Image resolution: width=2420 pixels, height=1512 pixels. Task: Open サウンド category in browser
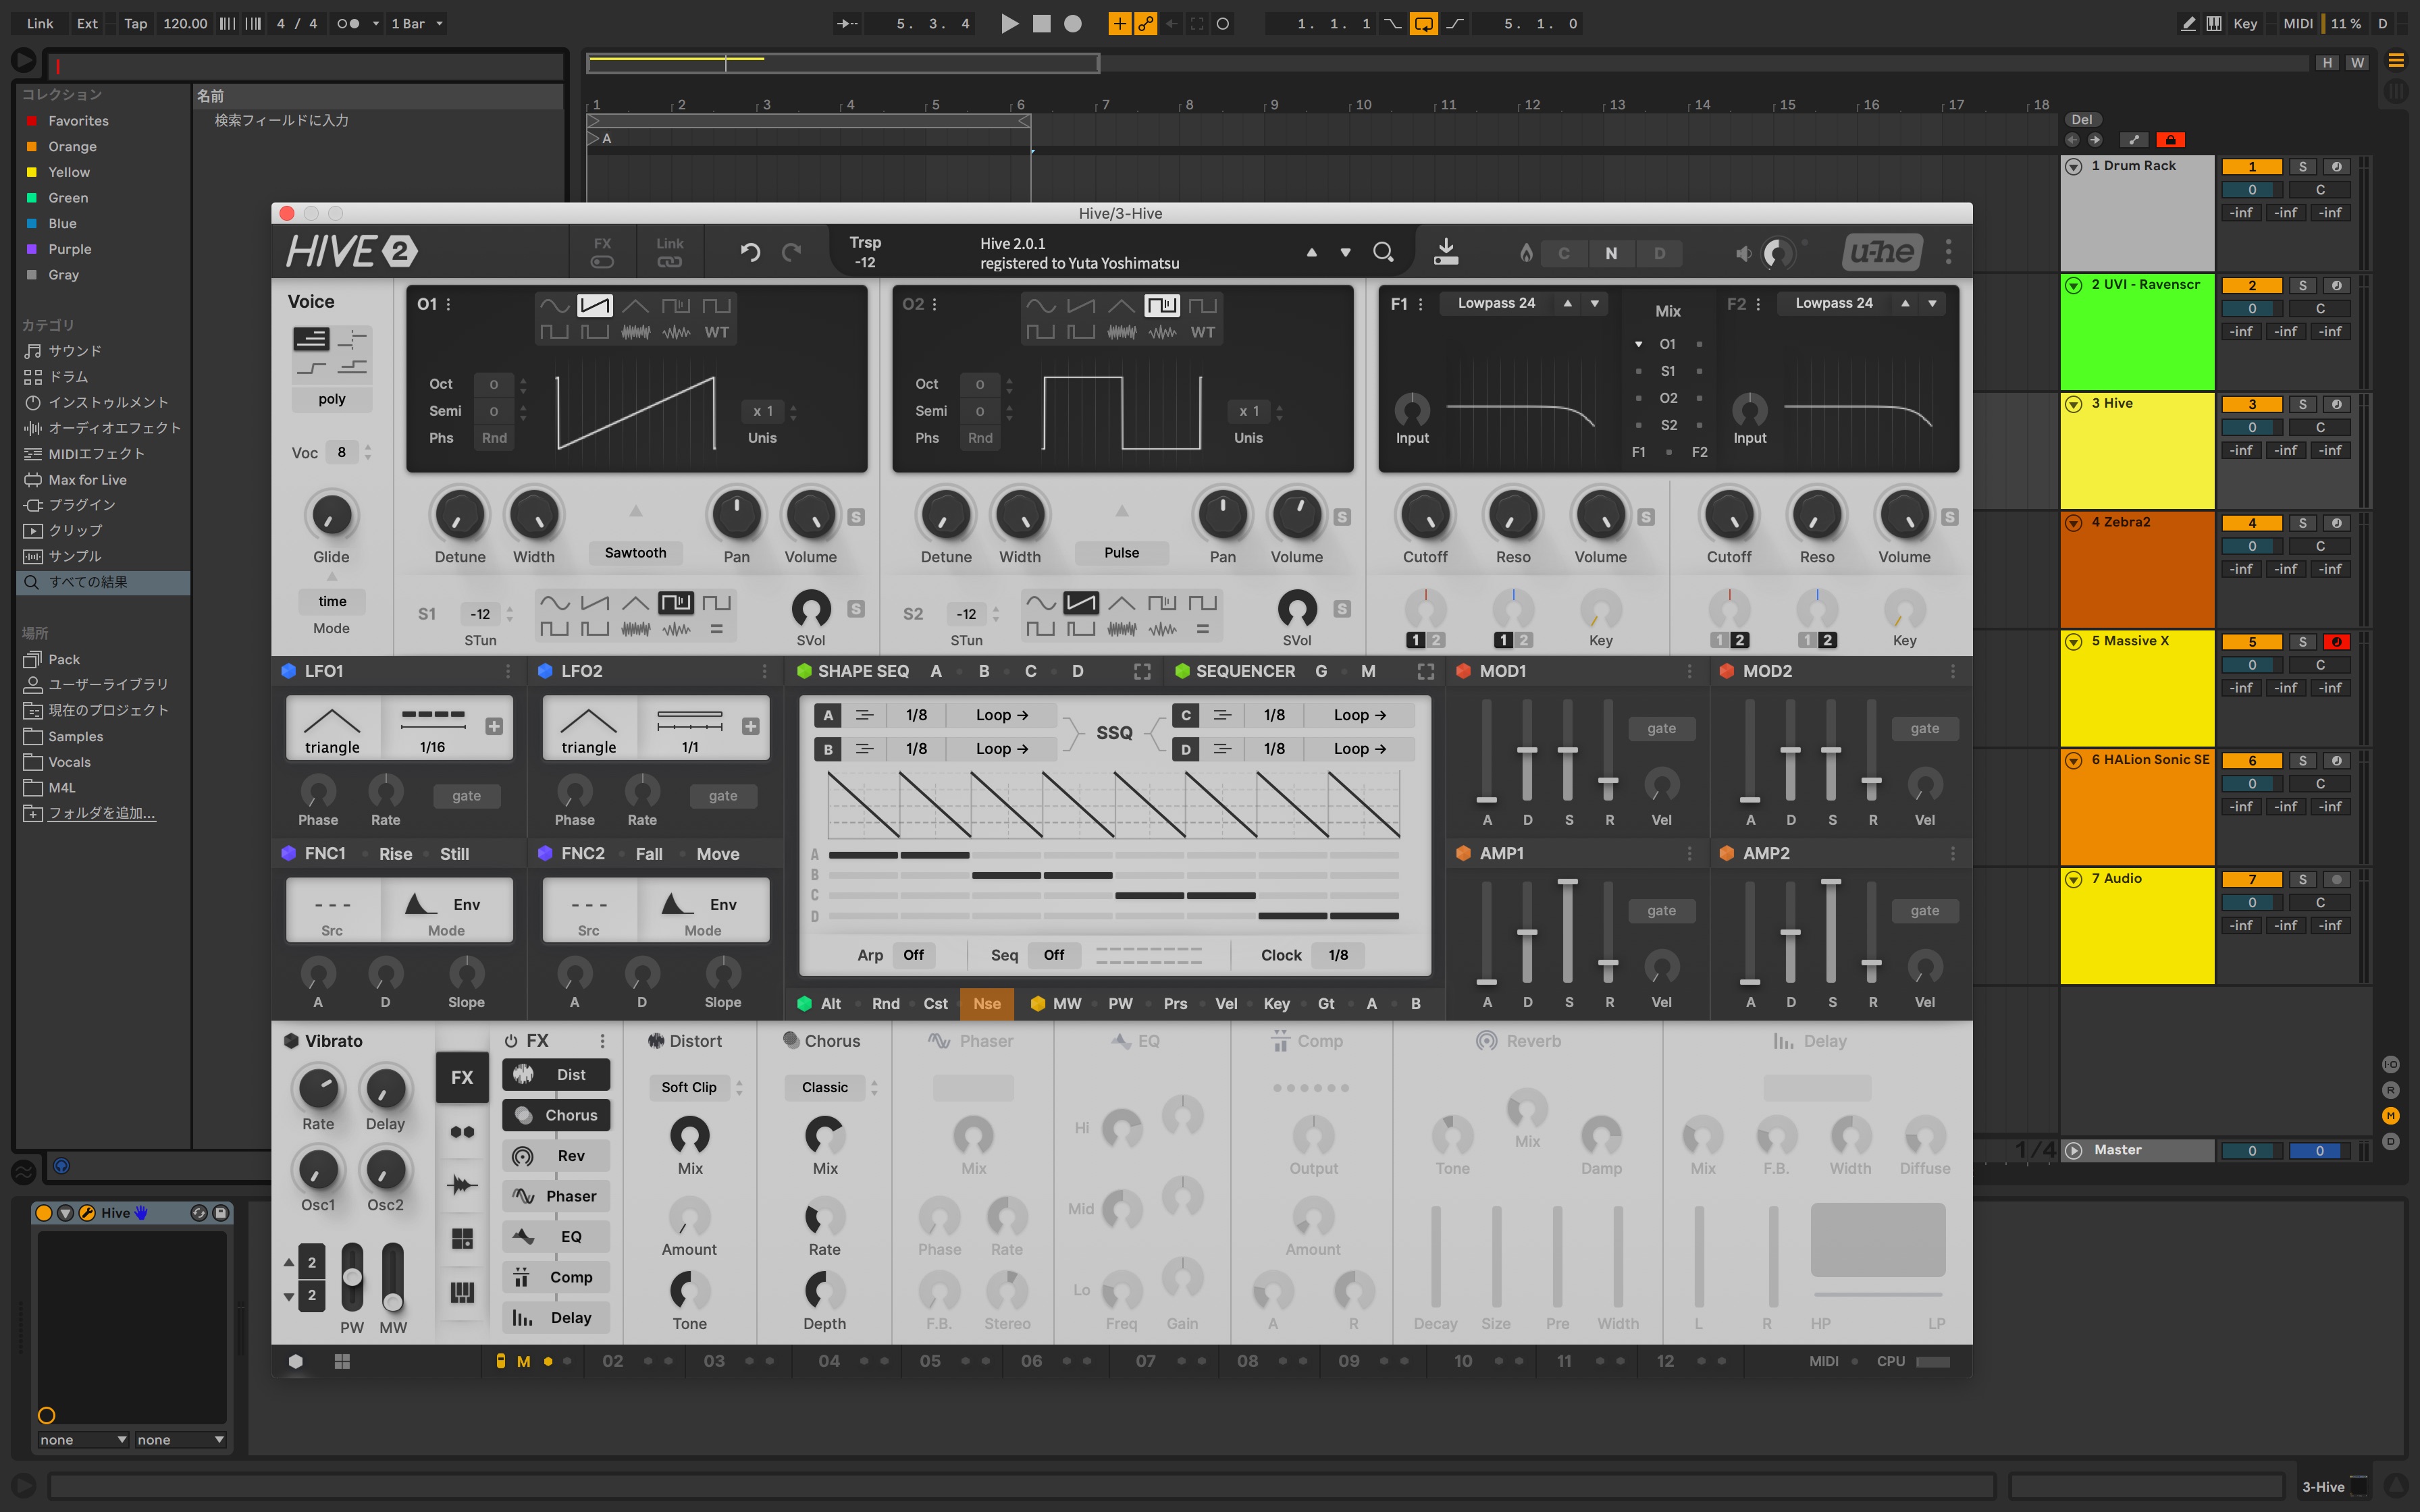(x=75, y=351)
